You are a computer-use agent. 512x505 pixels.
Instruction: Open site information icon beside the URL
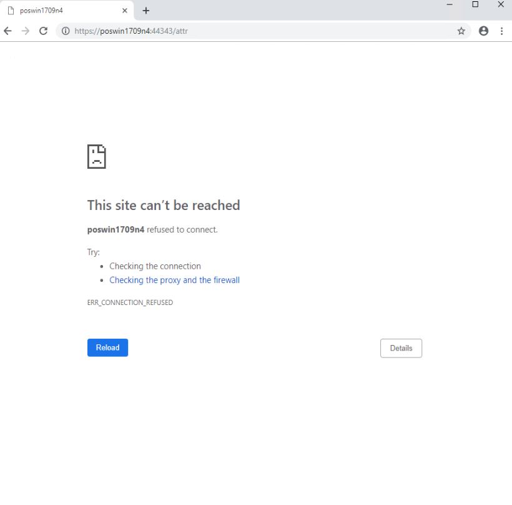65,31
